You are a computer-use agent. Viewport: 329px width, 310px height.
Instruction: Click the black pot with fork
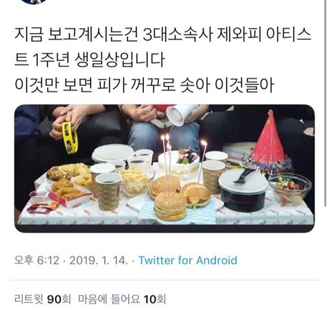pos(243,190)
